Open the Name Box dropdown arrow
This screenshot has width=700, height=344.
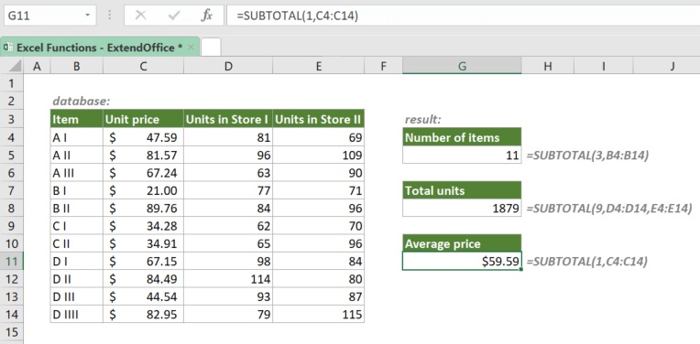[88, 16]
